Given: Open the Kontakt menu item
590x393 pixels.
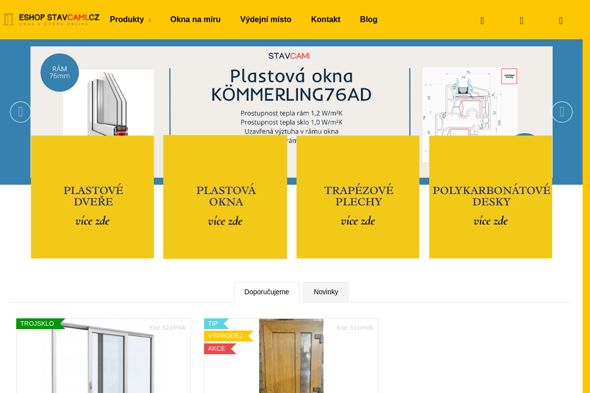Looking at the screenshot, I should [325, 19].
